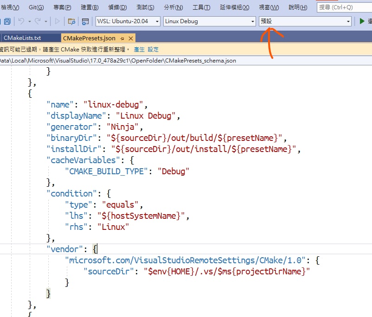The image size is (372, 317).
Task: Click the Redo arrow icon
Action: (38, 21)
